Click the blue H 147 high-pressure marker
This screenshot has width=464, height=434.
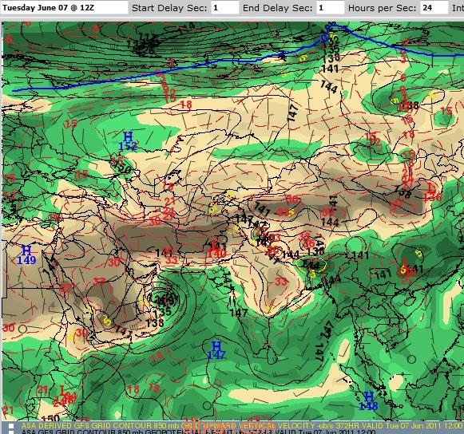pyautogui.click(x=216, y=350)
